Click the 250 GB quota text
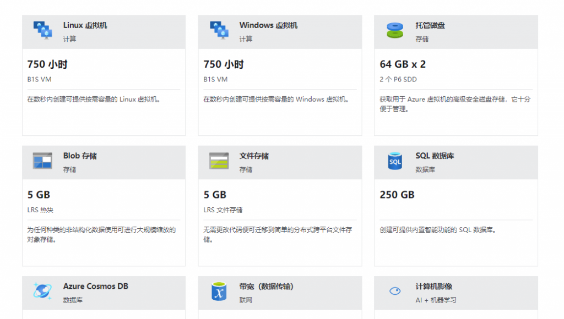The image size is (564, 319). click(x=397, y=195)
